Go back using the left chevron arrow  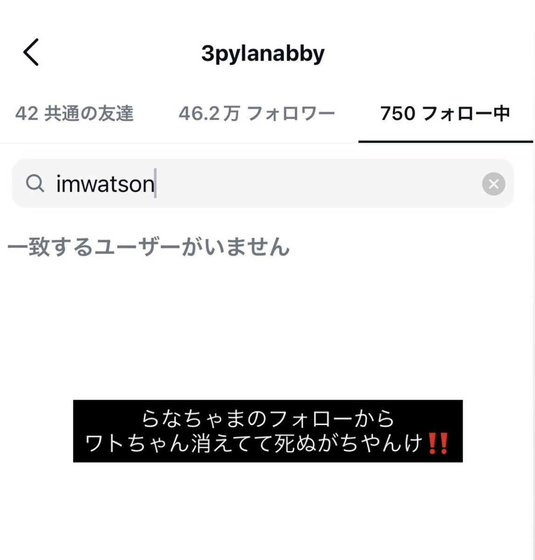point(31,52)
